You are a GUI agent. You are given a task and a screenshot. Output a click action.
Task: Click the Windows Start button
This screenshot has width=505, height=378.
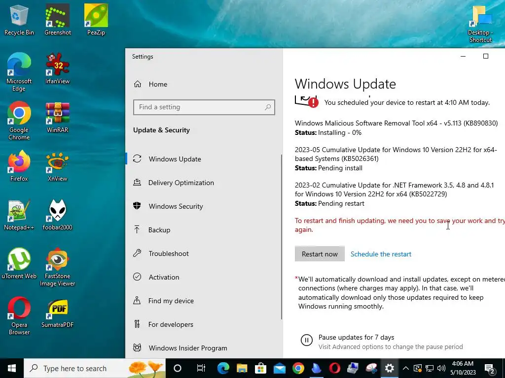click(x=12, y=368)
